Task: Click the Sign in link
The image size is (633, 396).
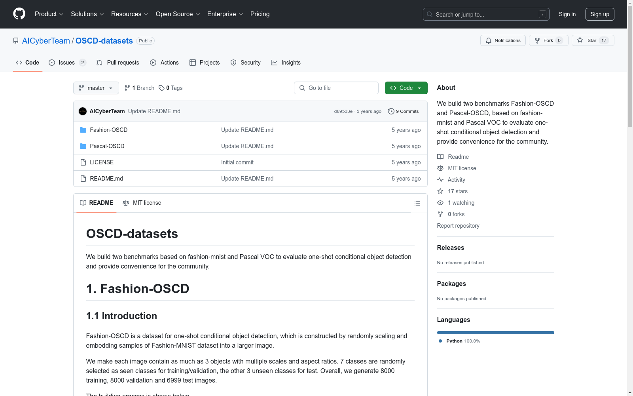Action: point(567,14)
